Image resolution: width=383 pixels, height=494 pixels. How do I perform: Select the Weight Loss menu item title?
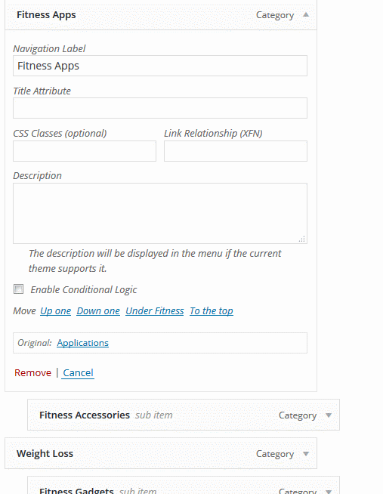[x=45, y=454]
